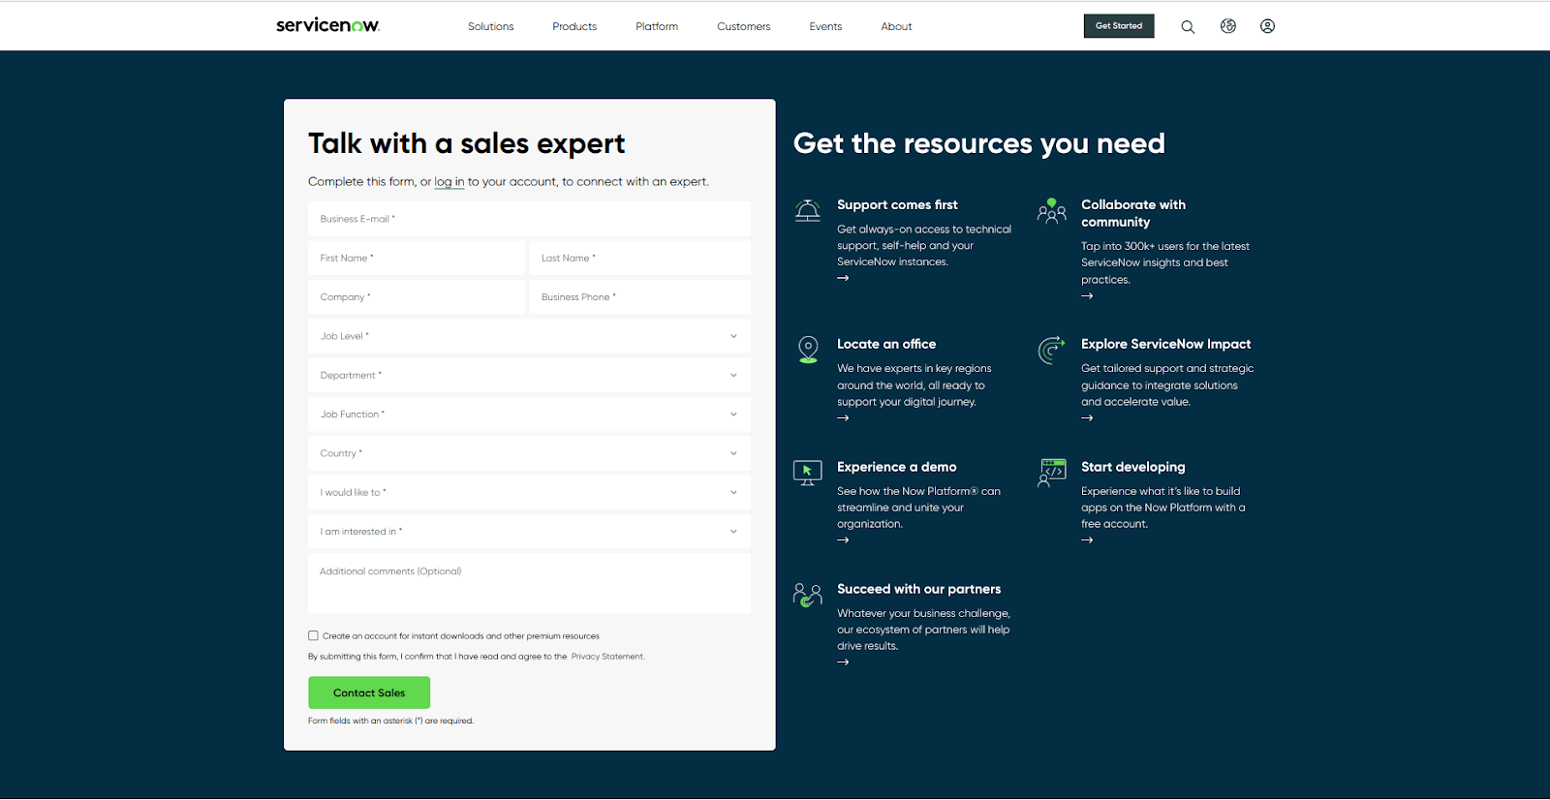
Task: Click the Get Started button
Action: 1119,26
